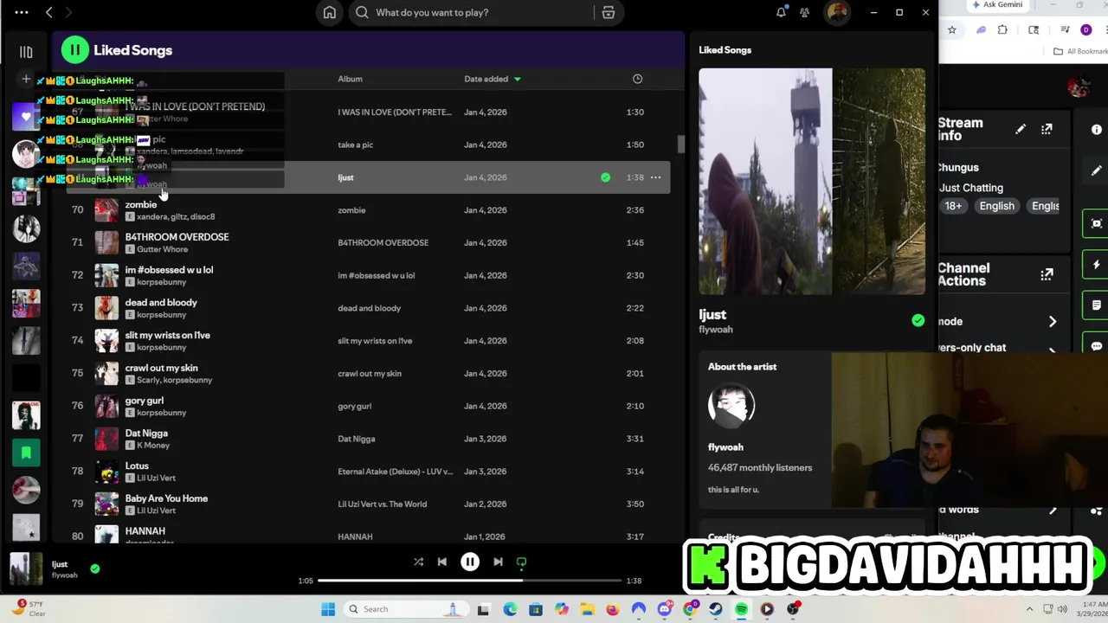Open flywoah artist link in about section

725,447
